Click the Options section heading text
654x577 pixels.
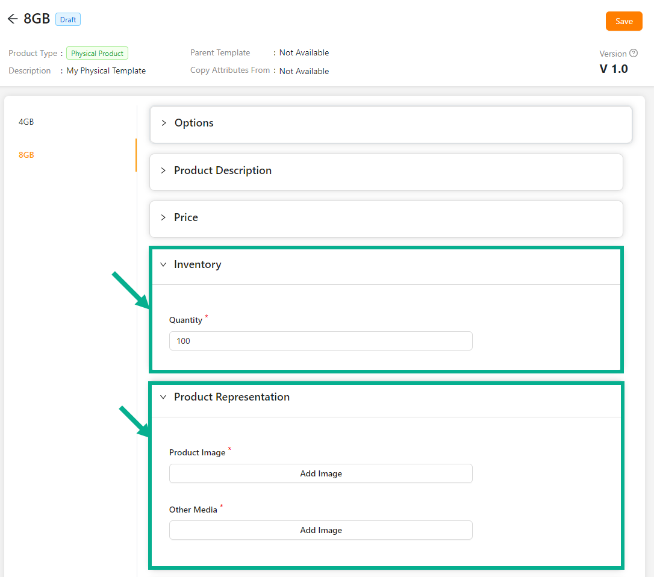coord(194,123)
